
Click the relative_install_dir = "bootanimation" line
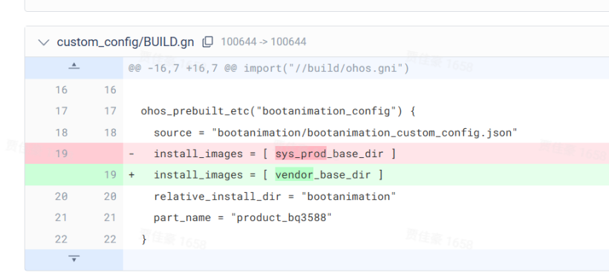pyautogui.click(x=275, y=196)
